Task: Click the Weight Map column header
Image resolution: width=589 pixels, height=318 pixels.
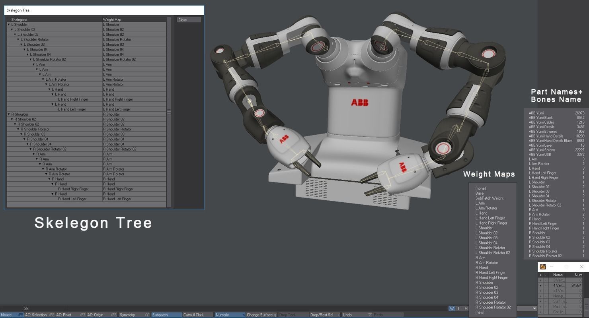Action: [x=134, y=19]
